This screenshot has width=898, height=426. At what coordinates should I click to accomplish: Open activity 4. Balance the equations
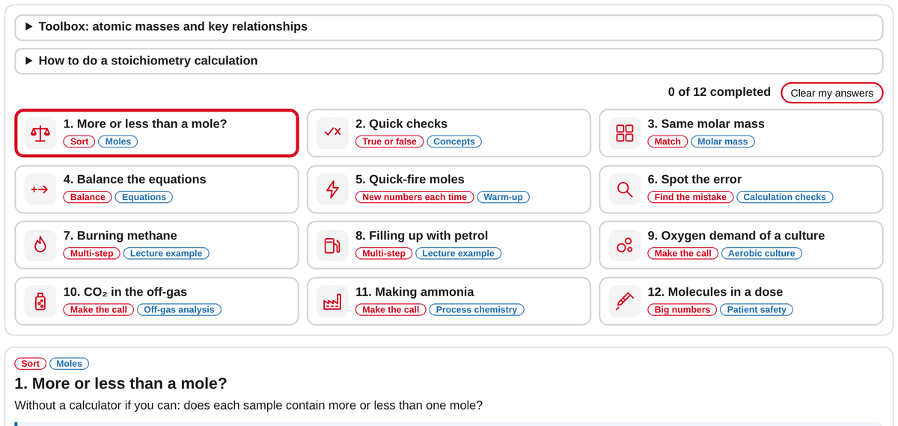(x=156, y=189)
